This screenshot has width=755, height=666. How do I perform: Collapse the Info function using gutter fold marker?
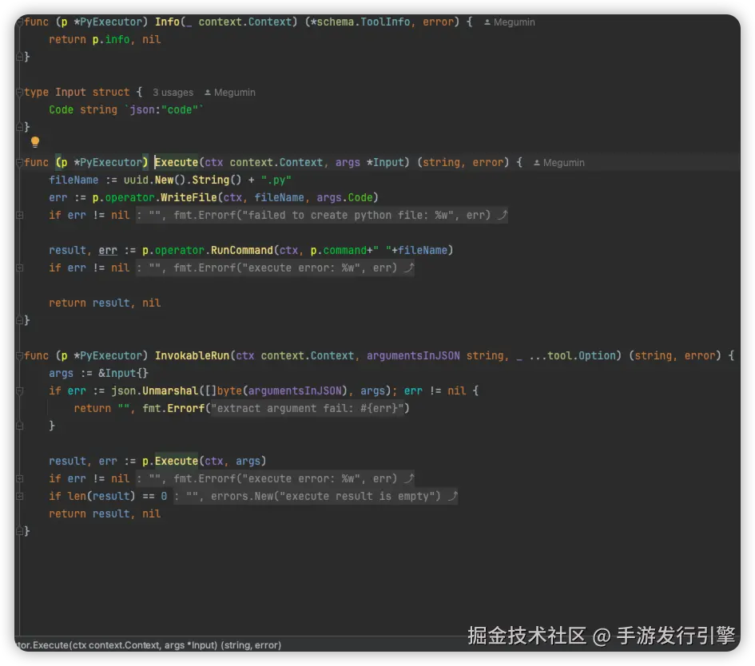click(x=19, y=22)
